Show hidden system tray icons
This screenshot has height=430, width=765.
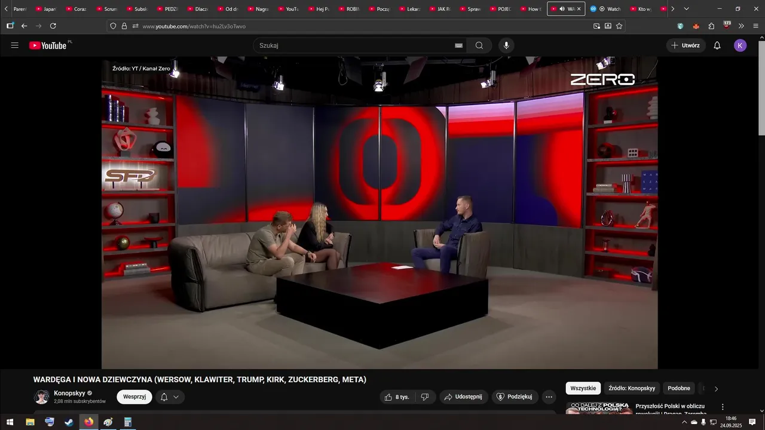(684, 422)
